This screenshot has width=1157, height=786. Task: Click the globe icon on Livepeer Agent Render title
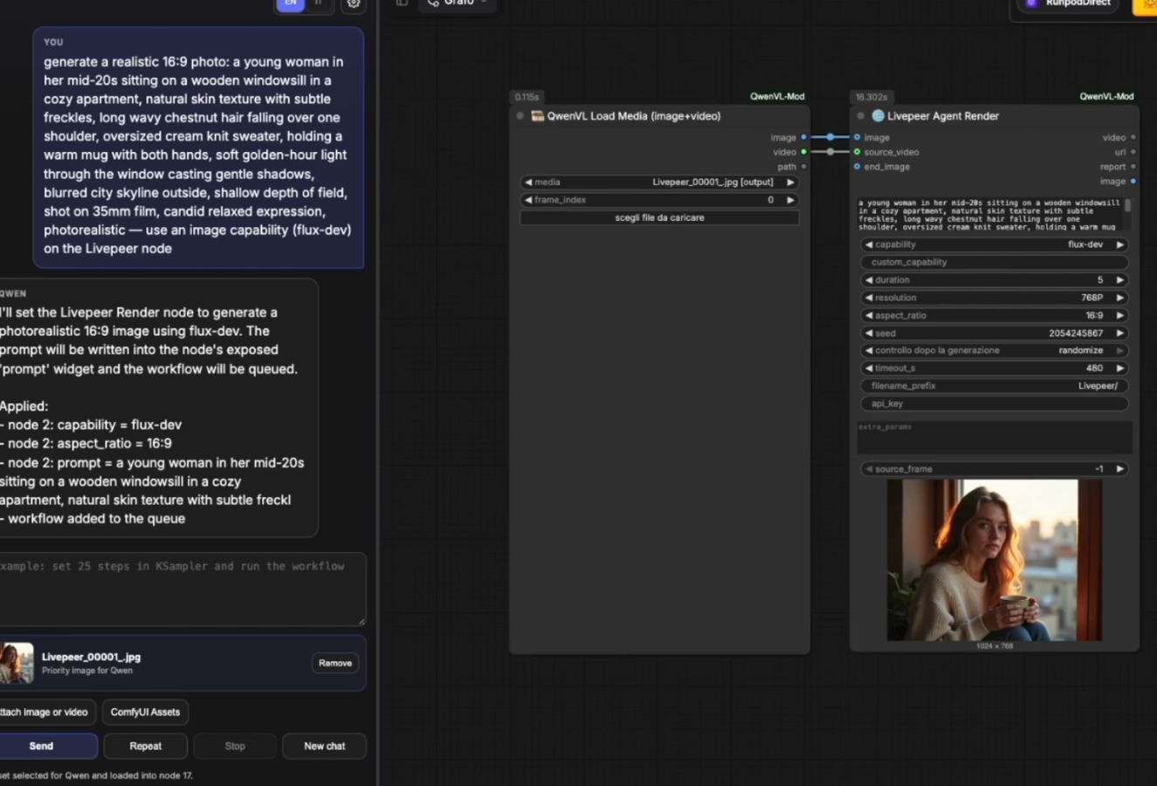[878, 116]
